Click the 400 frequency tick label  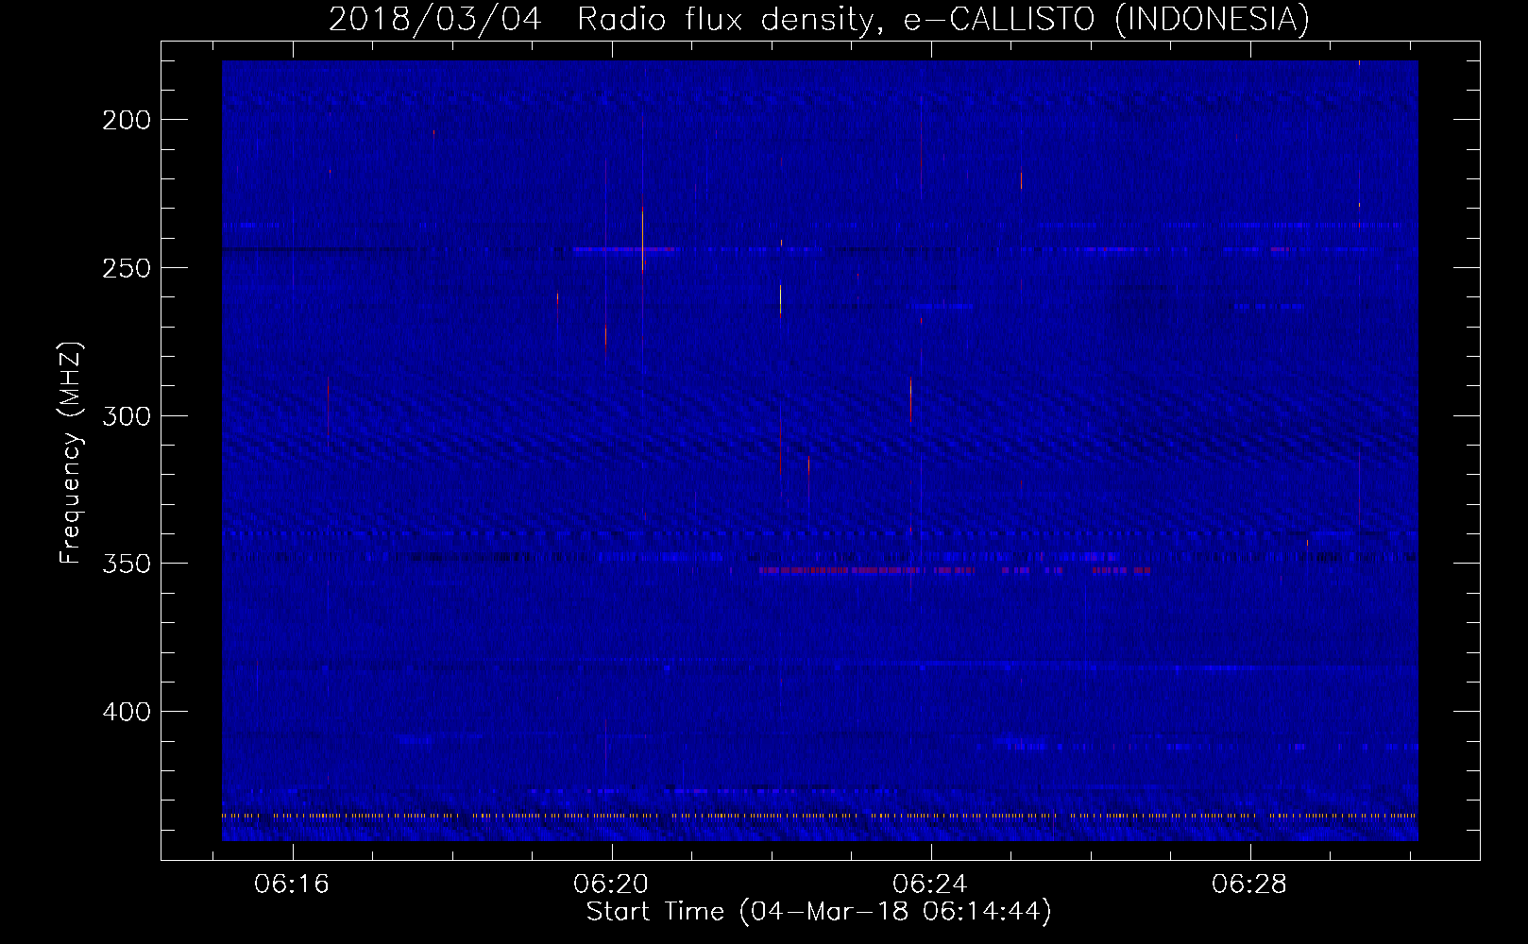click(125, 711)
